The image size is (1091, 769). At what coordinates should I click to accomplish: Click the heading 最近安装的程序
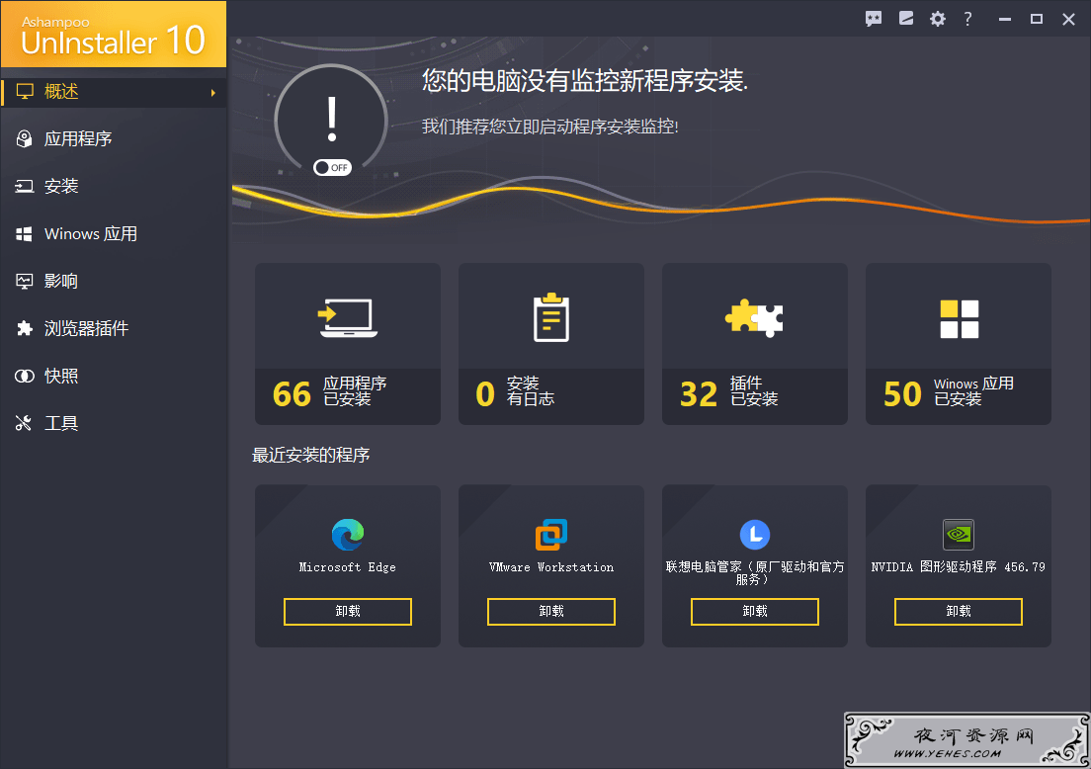(310, 455)
